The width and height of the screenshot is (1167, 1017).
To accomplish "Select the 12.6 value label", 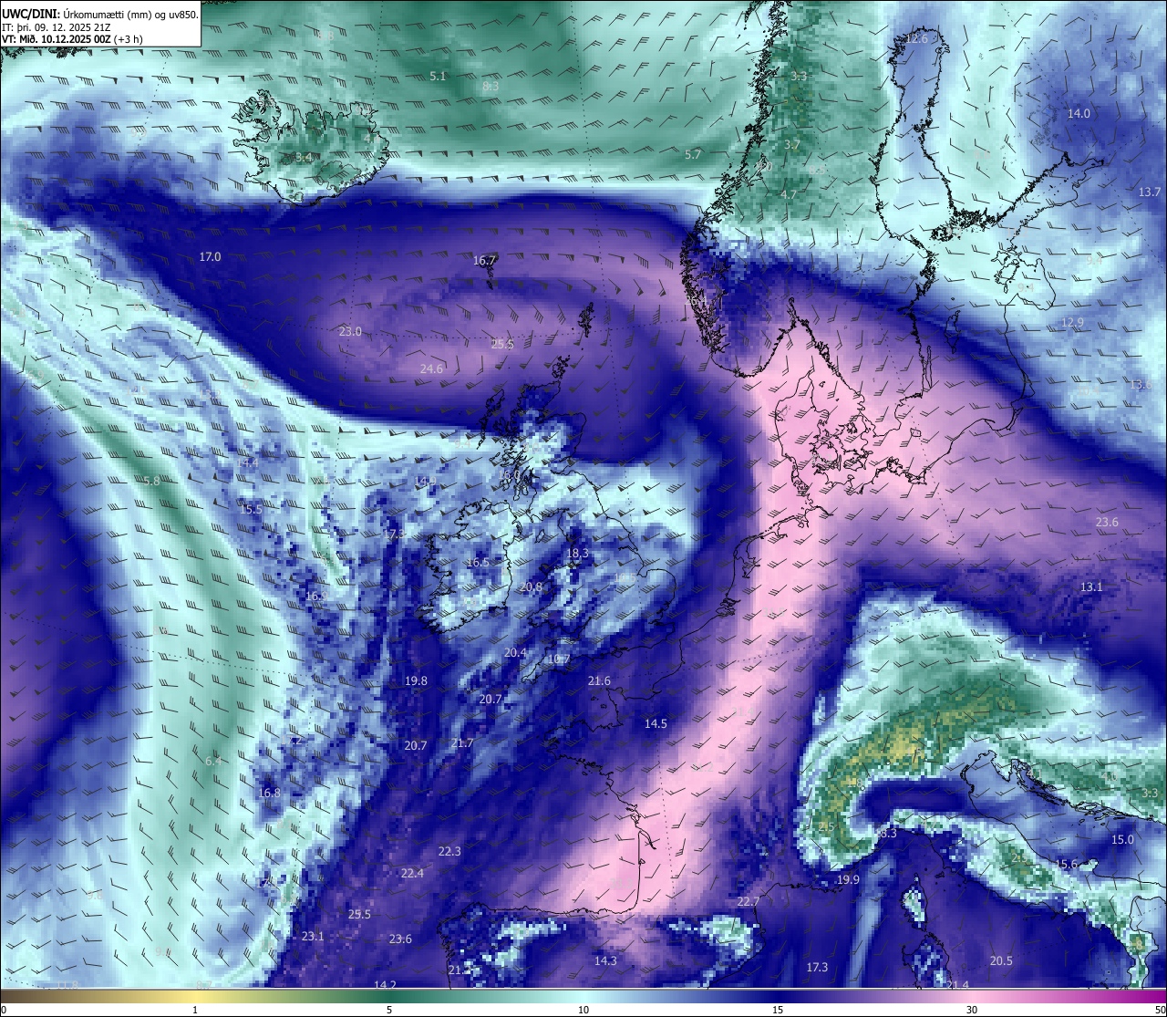I will click(x=916, y=38).
